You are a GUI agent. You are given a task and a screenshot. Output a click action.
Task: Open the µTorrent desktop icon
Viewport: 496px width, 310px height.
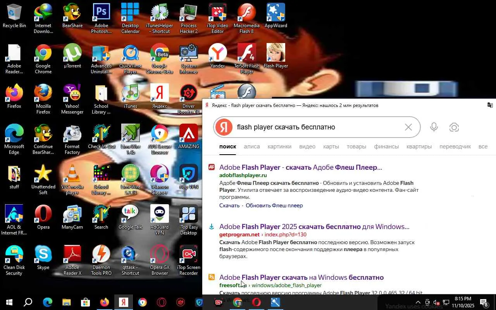coord(72,57)
